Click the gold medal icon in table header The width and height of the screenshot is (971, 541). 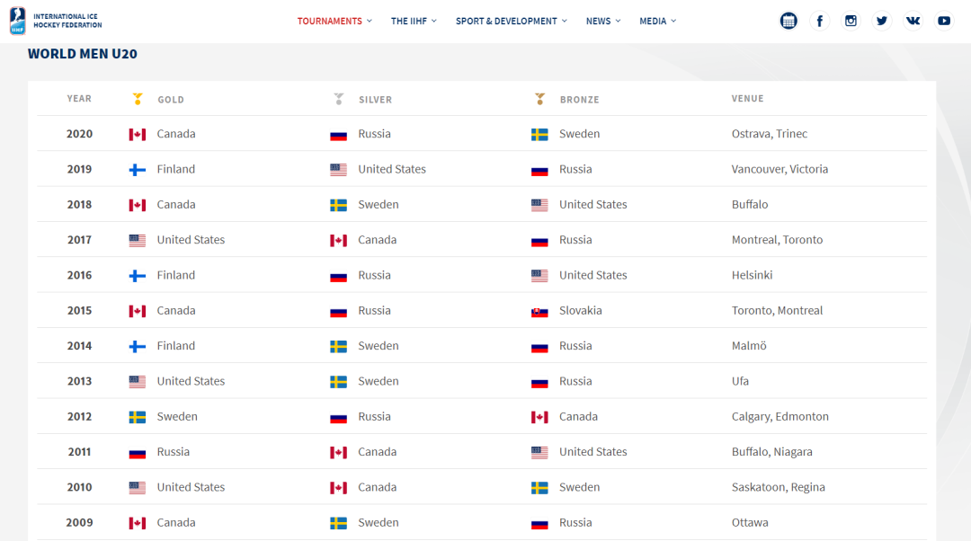pos(138,99)
